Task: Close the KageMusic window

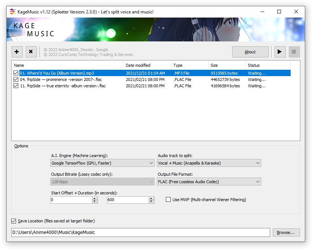Action: tap(296, 12)
